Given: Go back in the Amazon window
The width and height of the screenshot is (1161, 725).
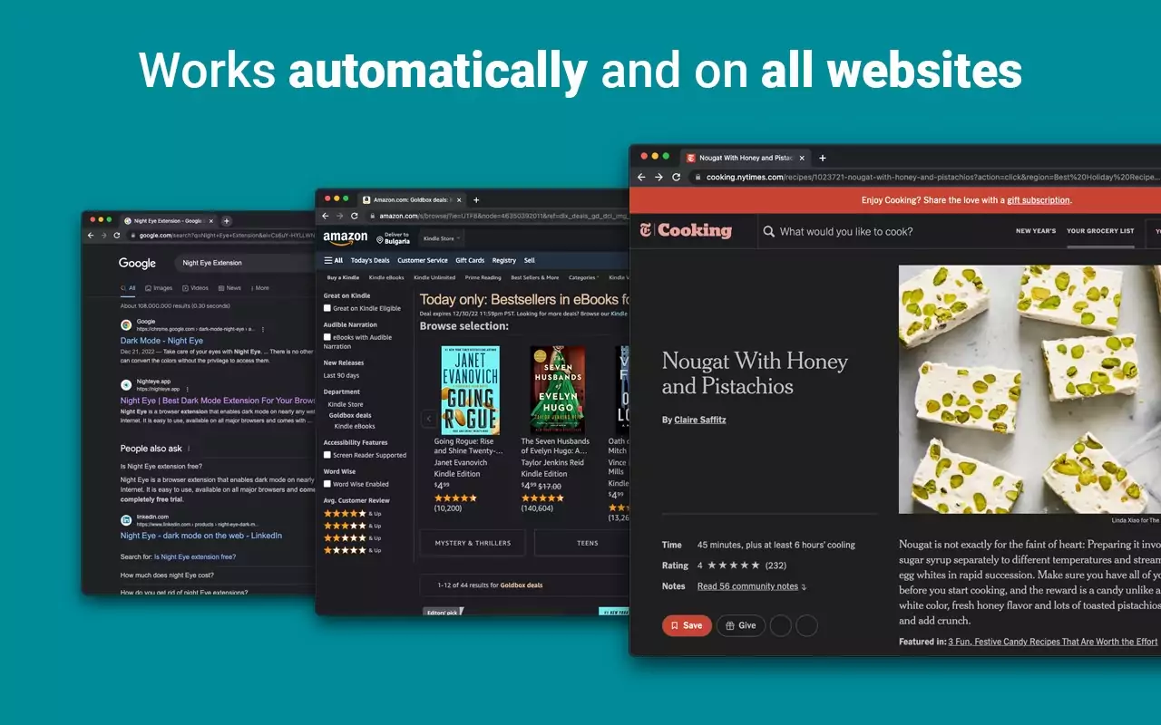Looking at the screenshot, I should pyautogui.click(x=326, y=216).
